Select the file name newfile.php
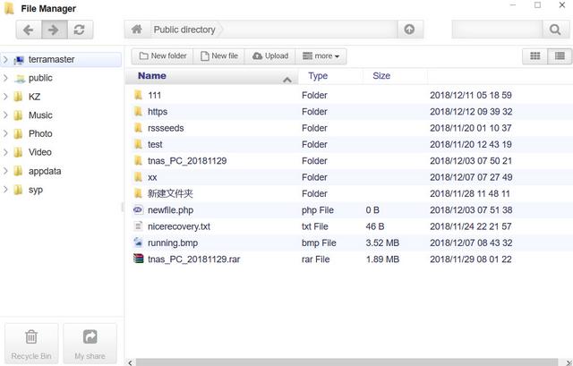 (170, 210)
